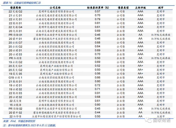Click bond name 19云投G2

(x=16, y=62)
